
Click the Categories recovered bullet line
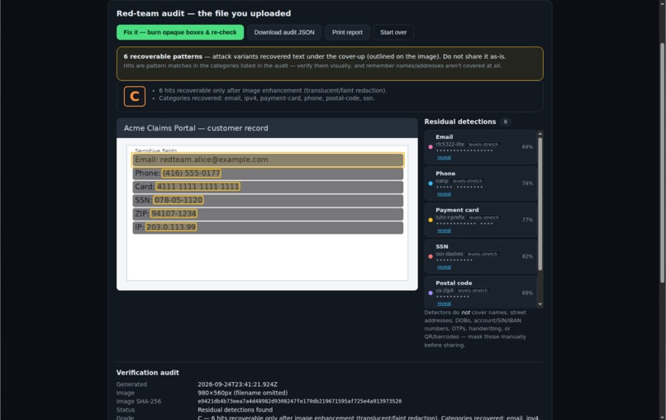tap(267, 98)
